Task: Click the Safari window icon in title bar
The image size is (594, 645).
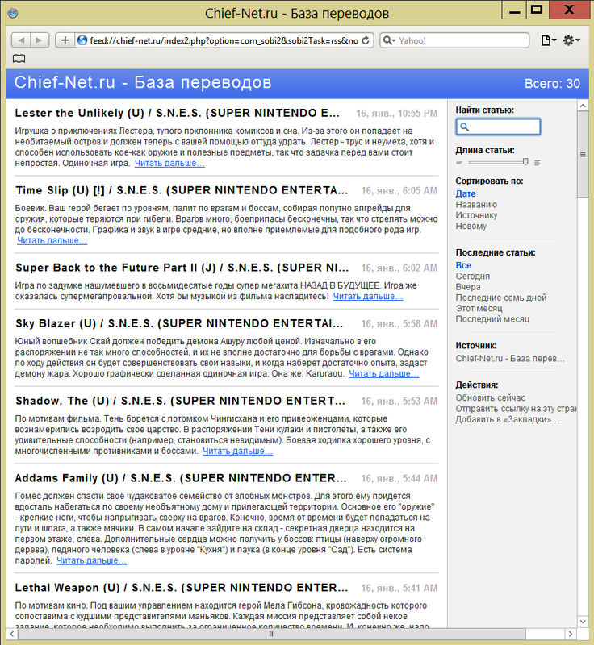Action: click(x=13, y=13)
